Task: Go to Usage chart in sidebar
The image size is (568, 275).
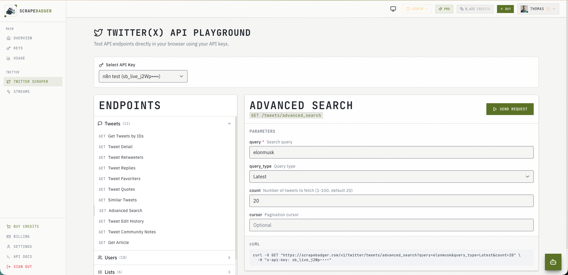Action: click(19, 58)
